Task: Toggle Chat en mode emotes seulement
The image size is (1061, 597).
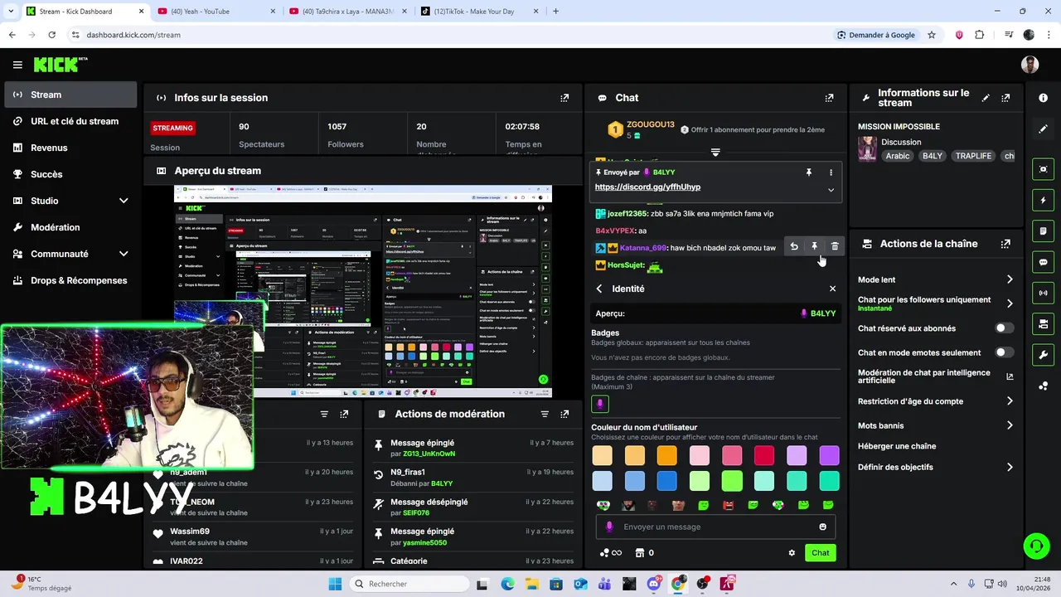Action: pos(1004,352)
